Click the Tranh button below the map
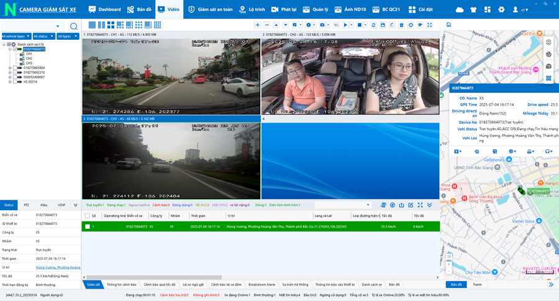 tap(477, 284)
